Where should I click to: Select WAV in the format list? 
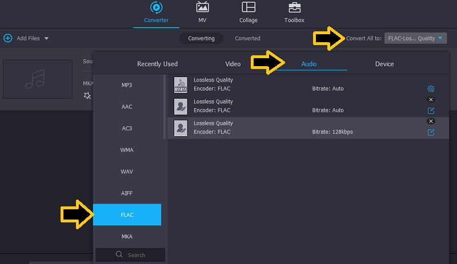(x=127, y=172)
